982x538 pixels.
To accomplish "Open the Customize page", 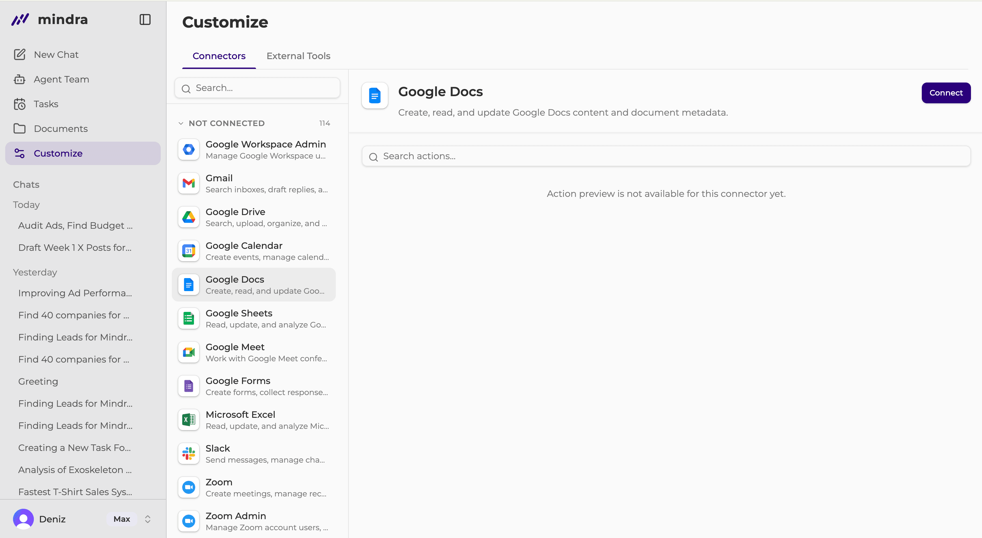I will point(83,153).
